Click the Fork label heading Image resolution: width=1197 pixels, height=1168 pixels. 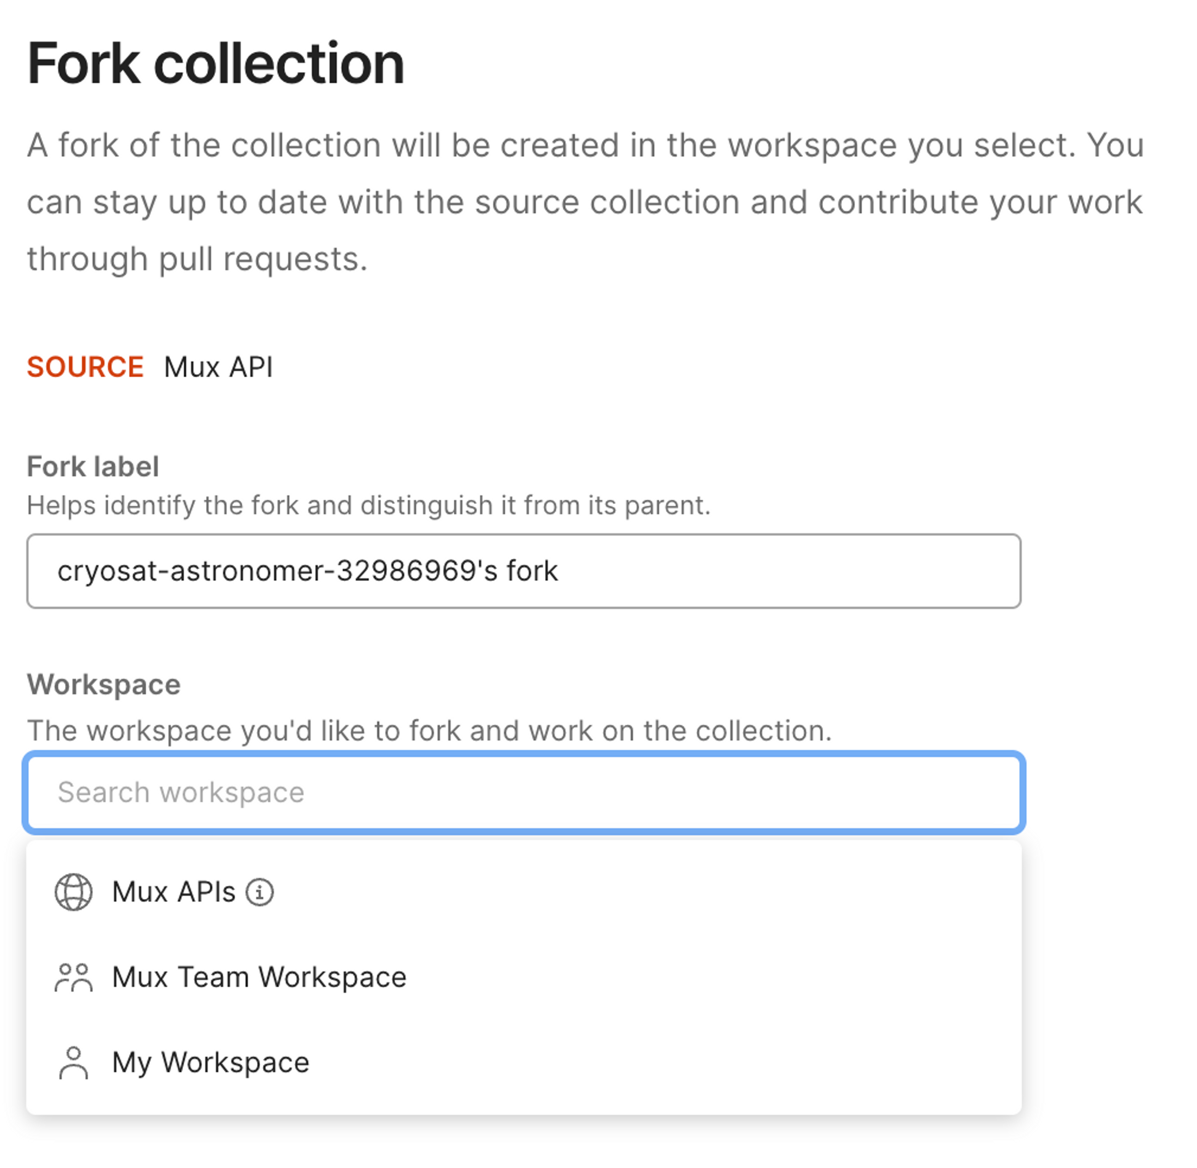(x=93, y=467)
